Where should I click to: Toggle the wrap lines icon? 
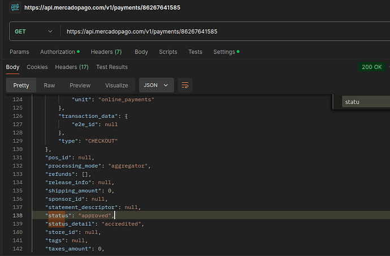click(184, 85)
